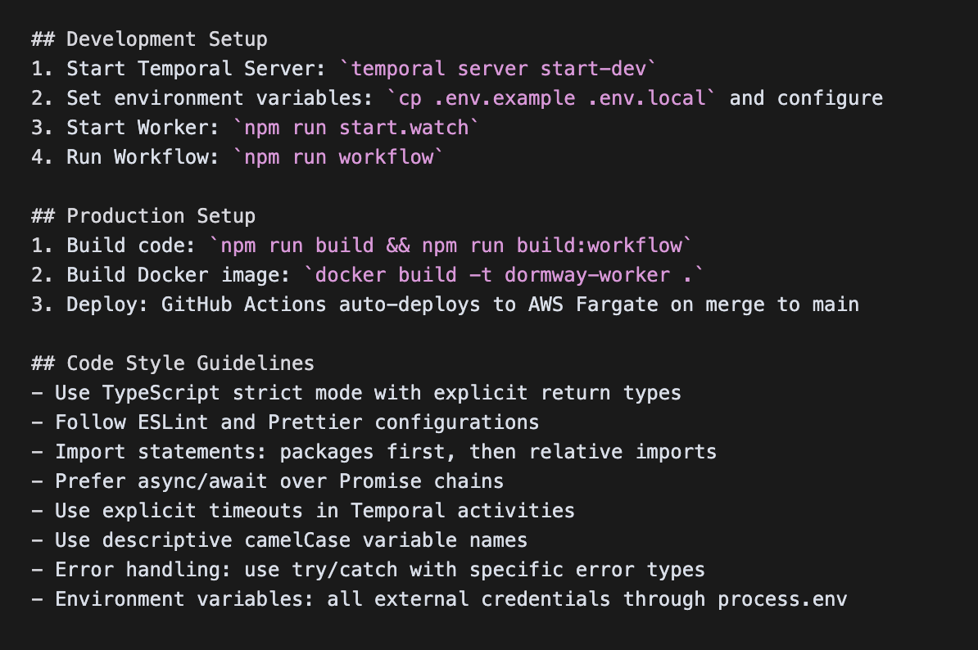Click the process.env credentials line
The width and height of the screenshot is (978, 650).
coord(439,599)
